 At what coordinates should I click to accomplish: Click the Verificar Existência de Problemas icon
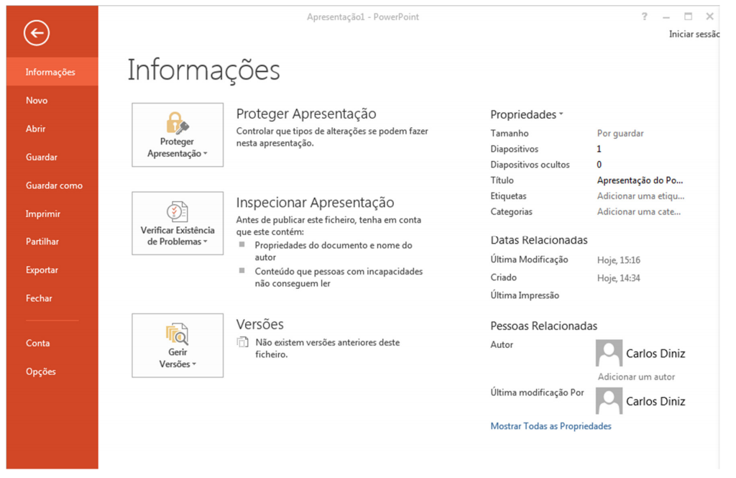(177, 211)
